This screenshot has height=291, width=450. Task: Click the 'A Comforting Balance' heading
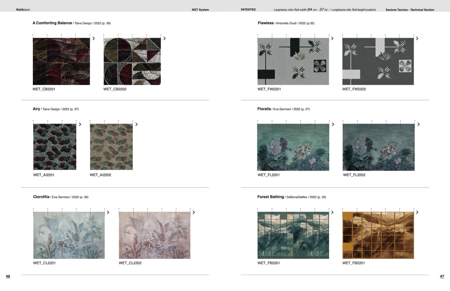click(x=52, y=23)
